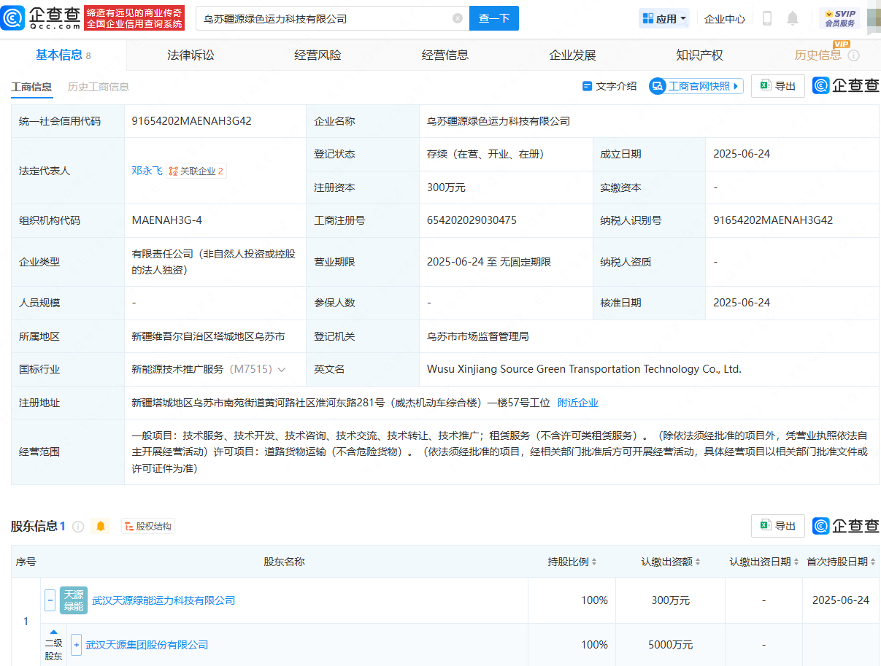Viewport: 881px width, 666px height.
Task: Clear the search box text
Action: [458, 18]
